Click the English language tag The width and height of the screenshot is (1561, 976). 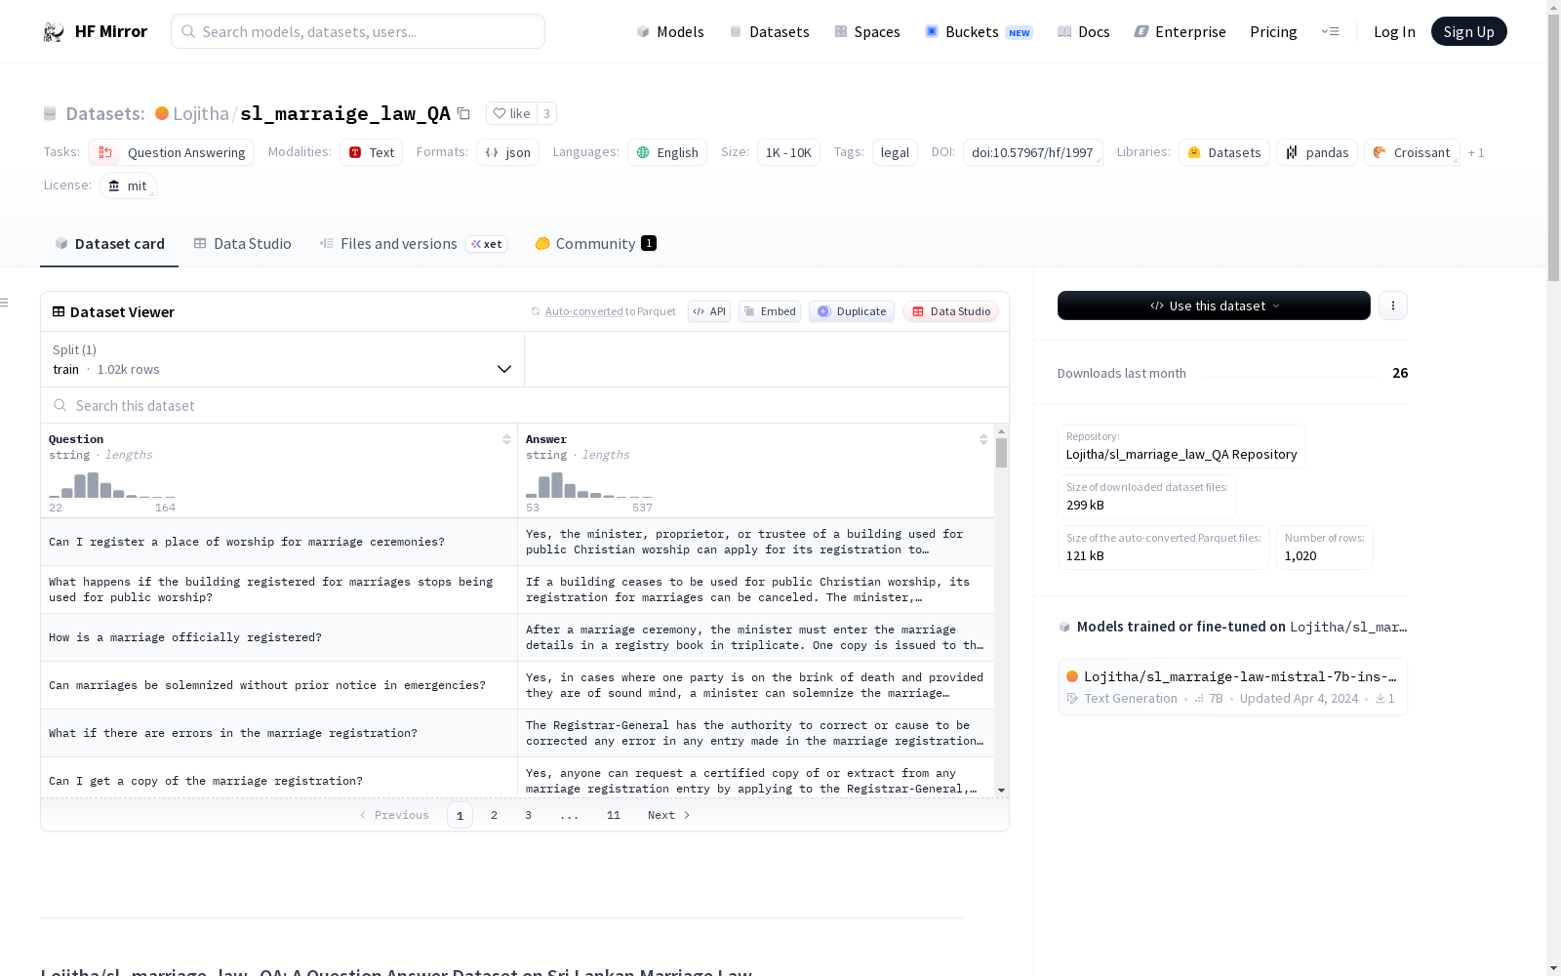click(667, 152)
